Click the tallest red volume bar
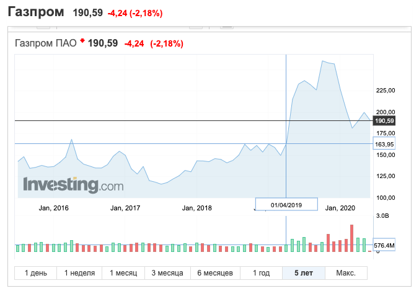 coord(351,238)
